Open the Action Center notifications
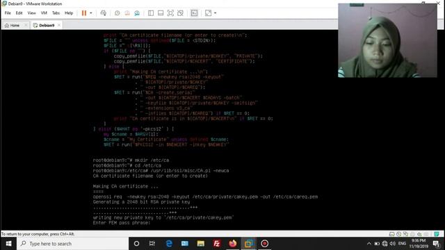The image size is (445, 250). coord(436,244)
